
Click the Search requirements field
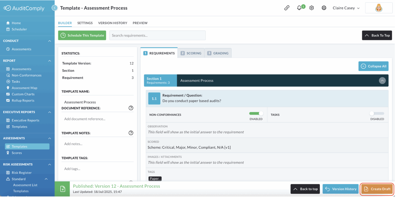click(157, 35)
